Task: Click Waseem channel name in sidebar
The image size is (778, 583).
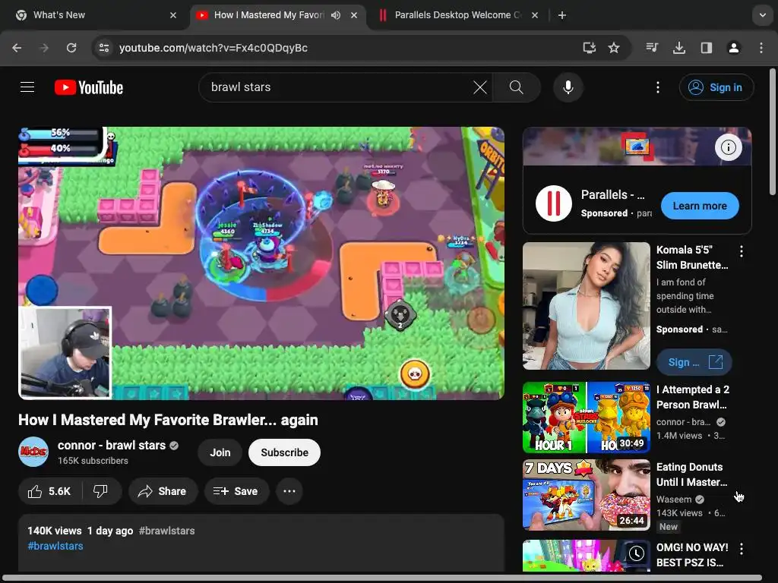Action: [x=674, y=499]
